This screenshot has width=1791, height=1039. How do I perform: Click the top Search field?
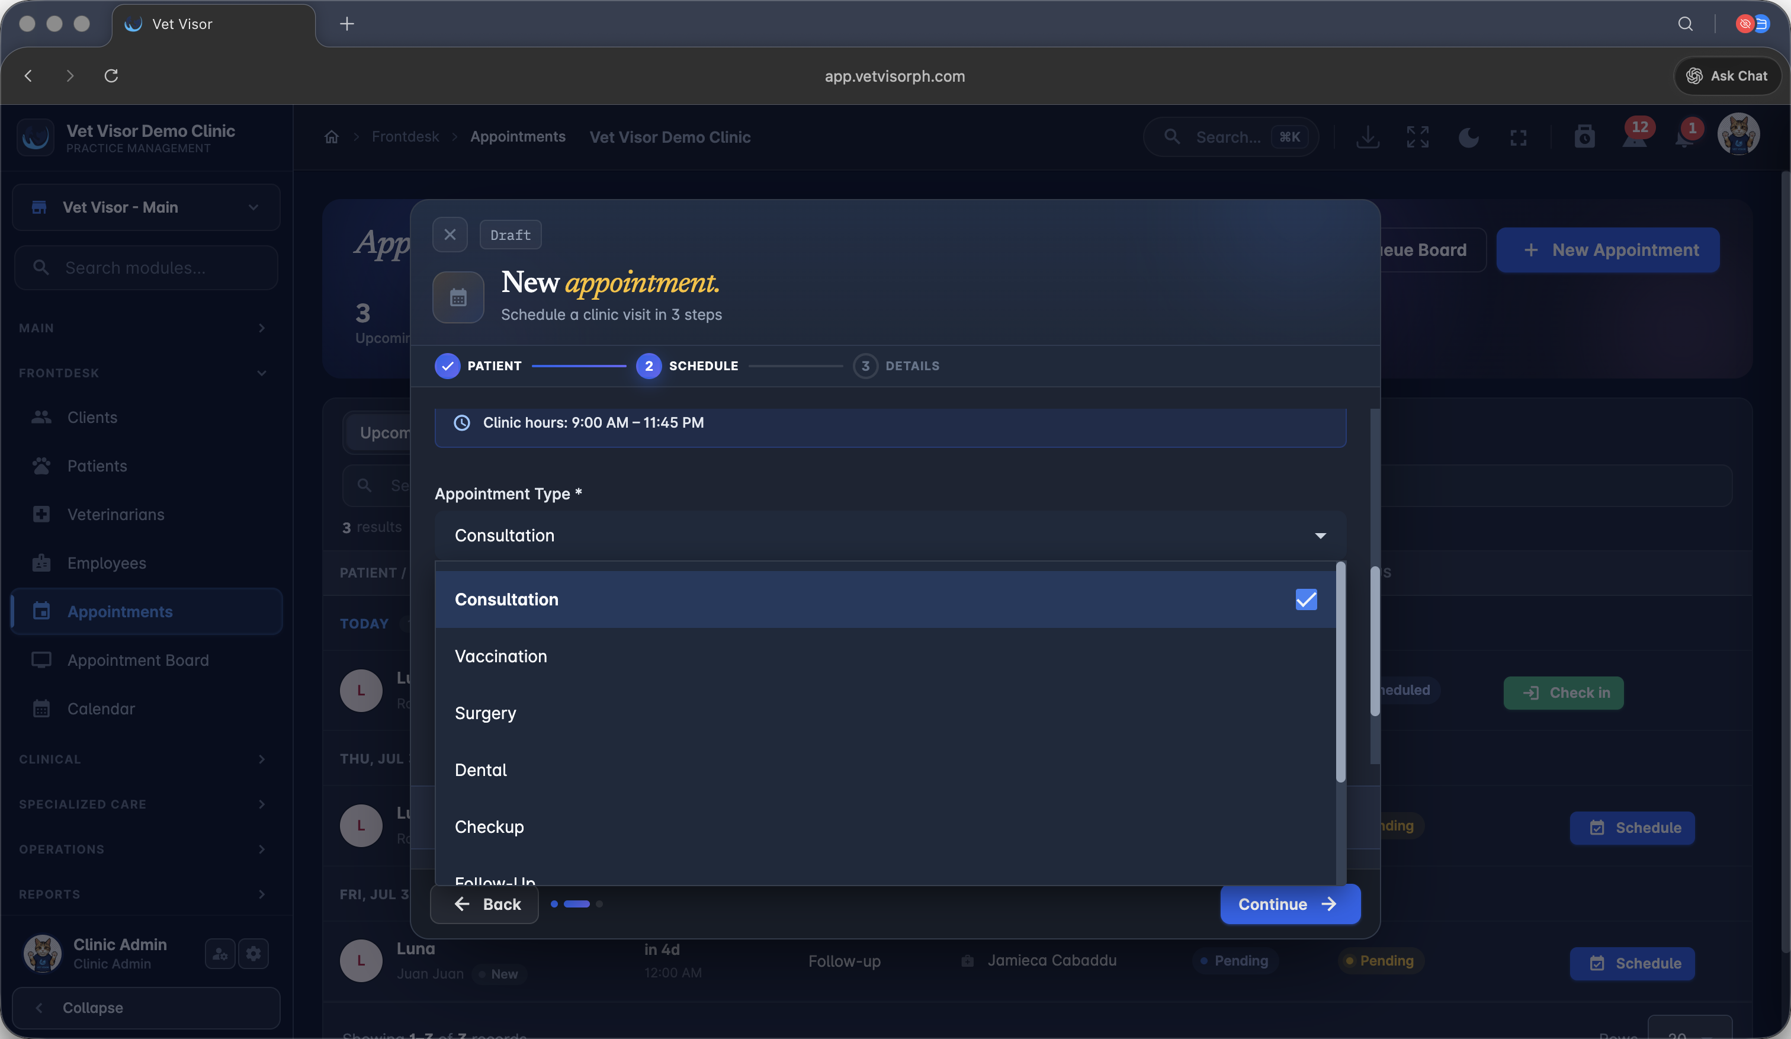tap(1230, 137)
